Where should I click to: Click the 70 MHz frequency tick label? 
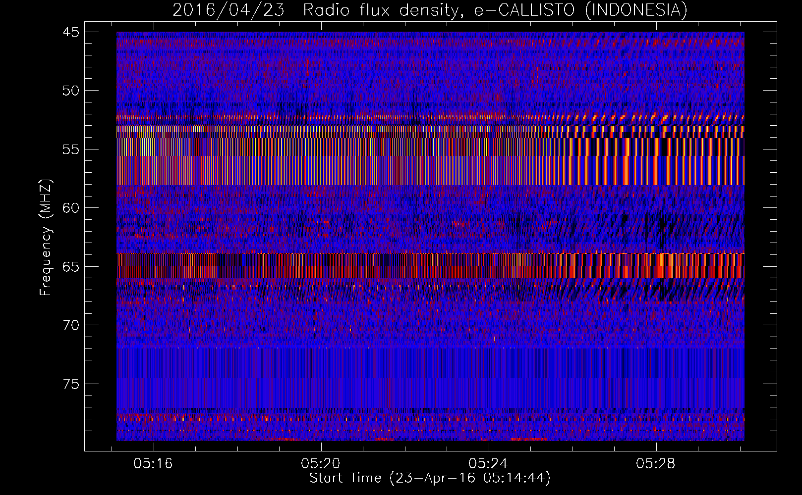pos(71,325)
